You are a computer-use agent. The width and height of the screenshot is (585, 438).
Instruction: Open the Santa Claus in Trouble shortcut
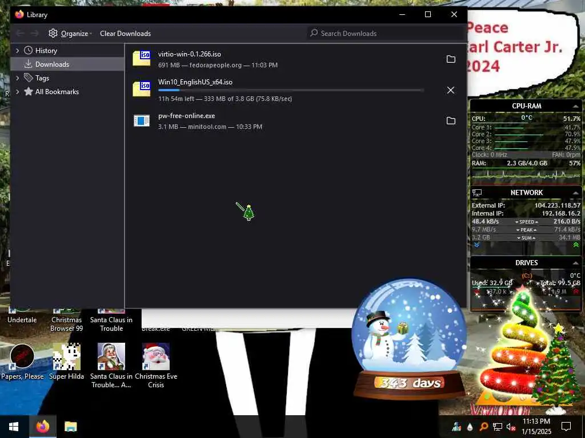click(111, 319)
